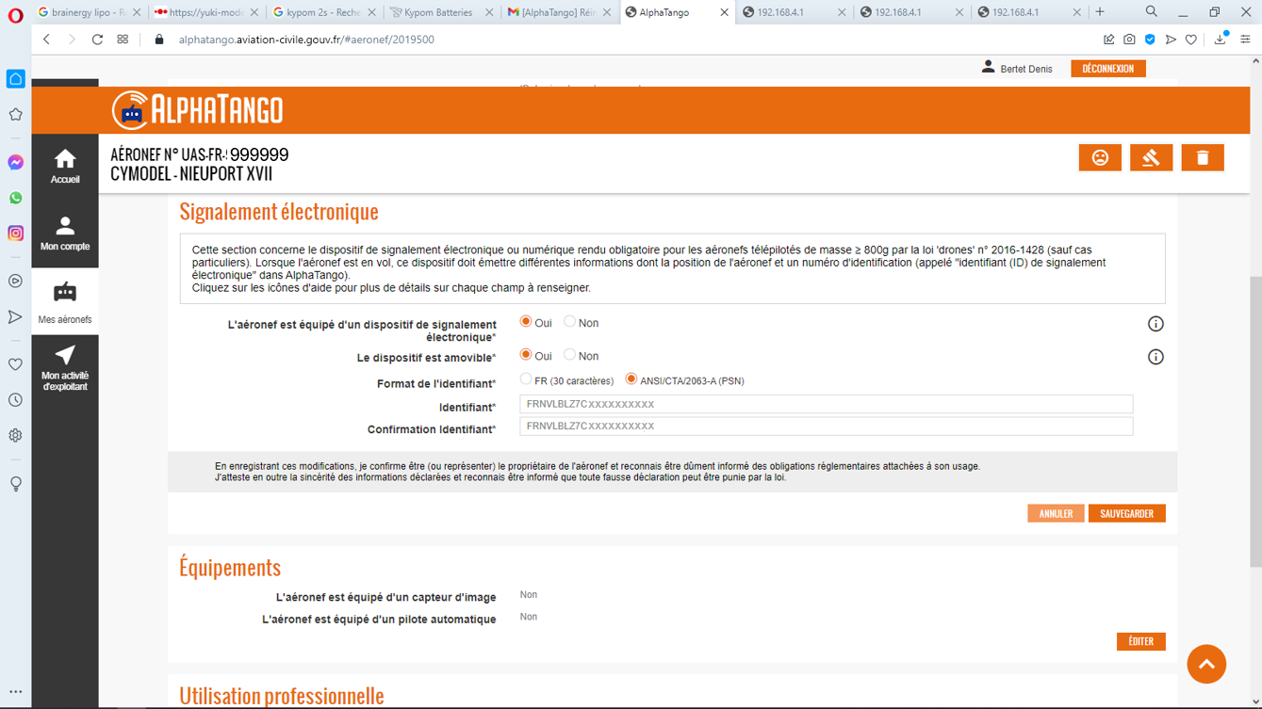The height and width of the screenshot is (709, 1262).
Task: Go to Mon compte in the sidebar
Action: [x=65, y=234]
